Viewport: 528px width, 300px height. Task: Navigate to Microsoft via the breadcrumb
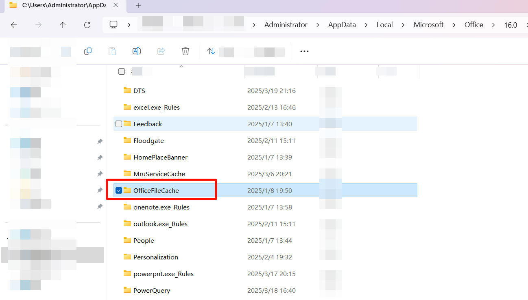[428, 25]
